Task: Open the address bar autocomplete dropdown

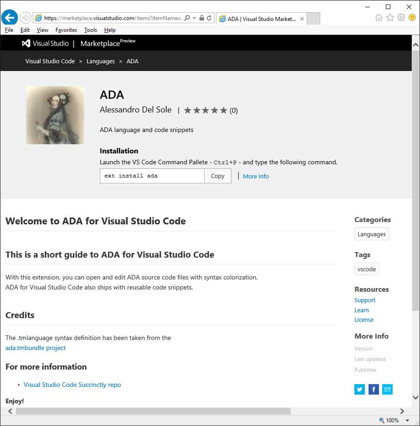Action: click(x=194, y=17)
